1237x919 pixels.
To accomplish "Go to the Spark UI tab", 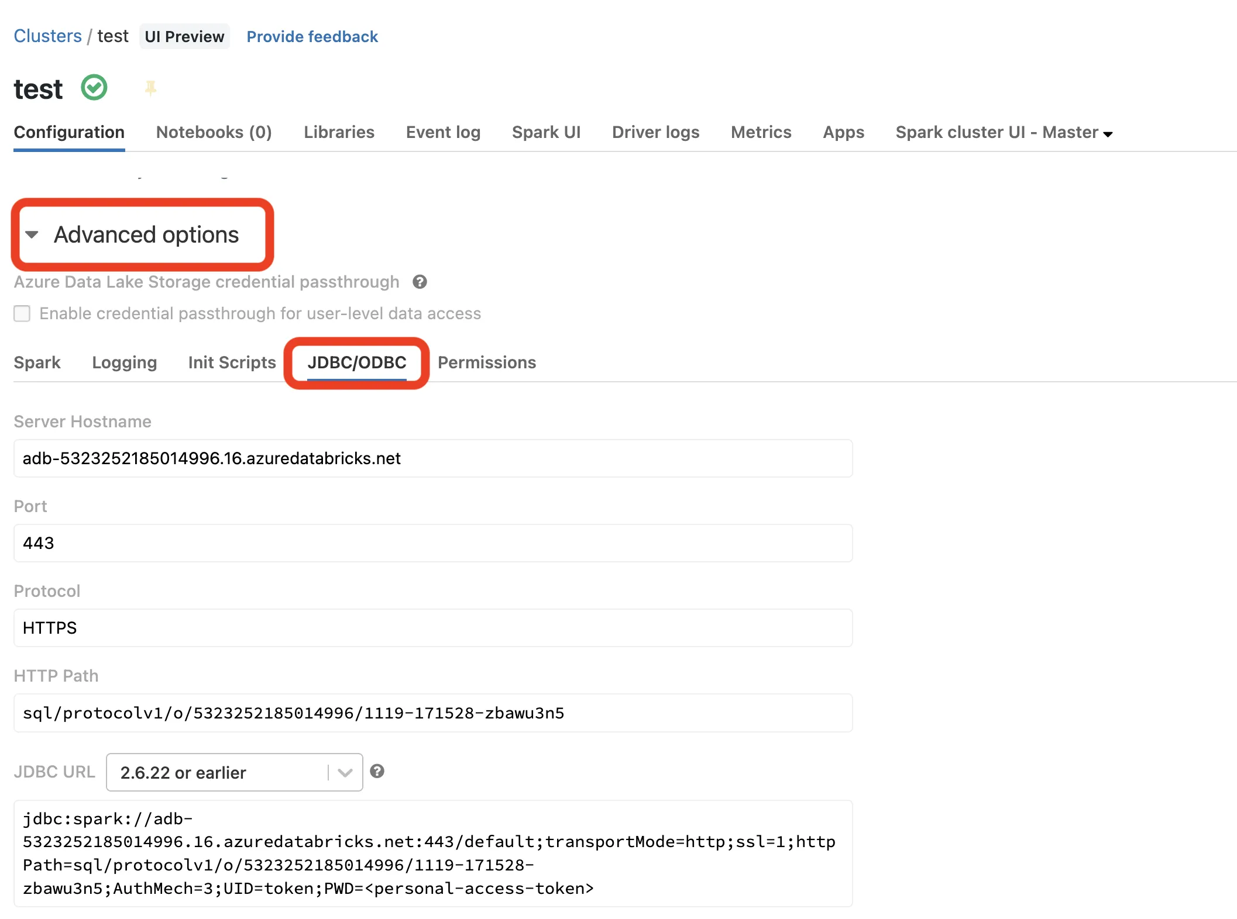I will pos(546,133).
